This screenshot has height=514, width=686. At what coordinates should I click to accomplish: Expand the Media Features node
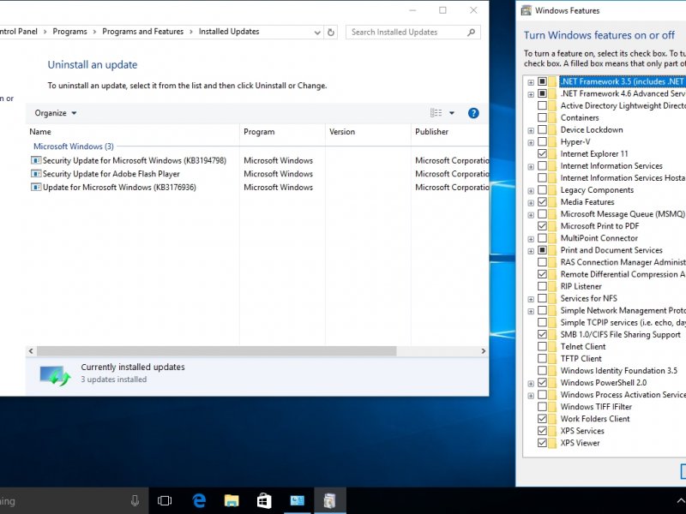531,203
